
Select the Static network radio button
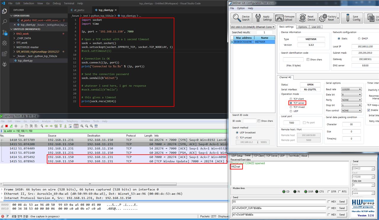click(x=339, y=38)
